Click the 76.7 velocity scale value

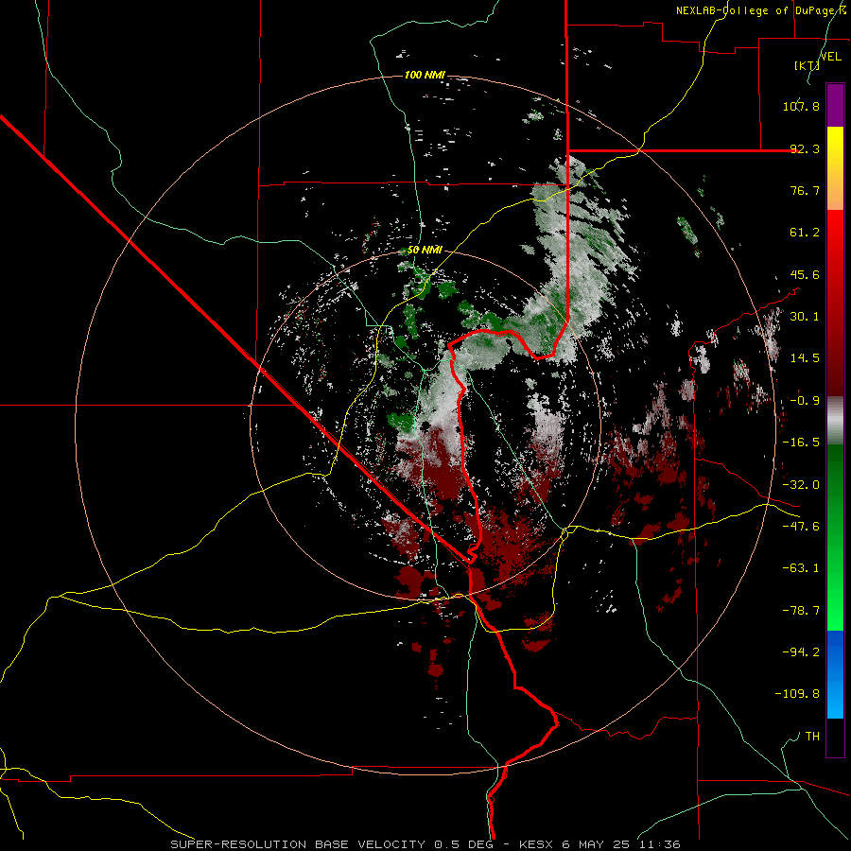[805, 190]
